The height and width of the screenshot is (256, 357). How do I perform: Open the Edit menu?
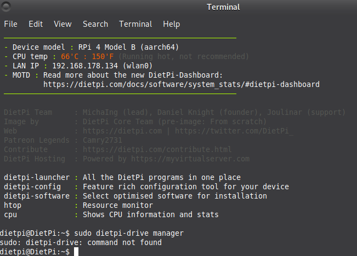36,24
